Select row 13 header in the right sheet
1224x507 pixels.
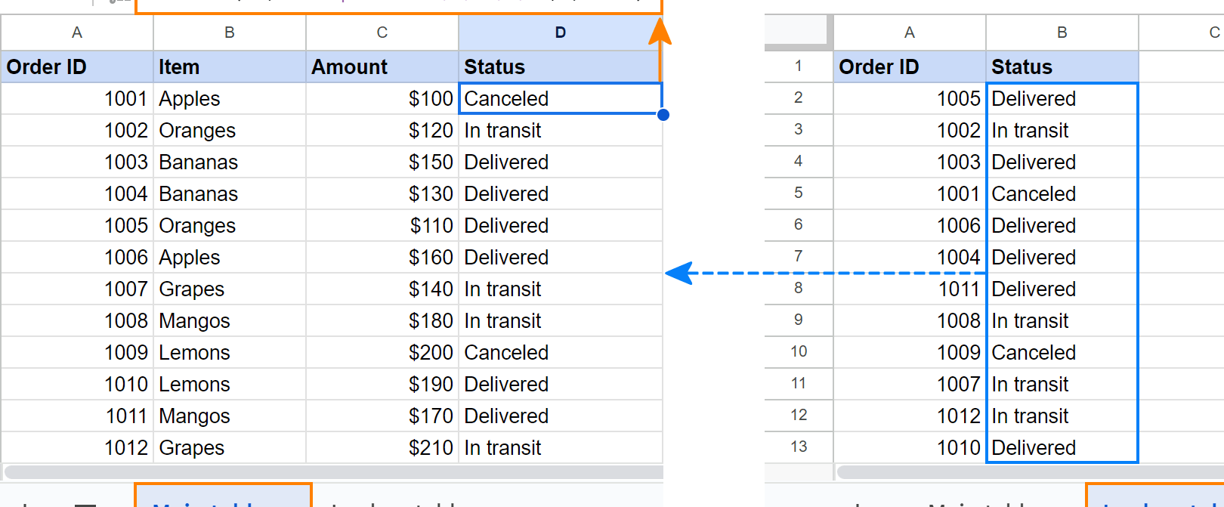coord(798,447)
